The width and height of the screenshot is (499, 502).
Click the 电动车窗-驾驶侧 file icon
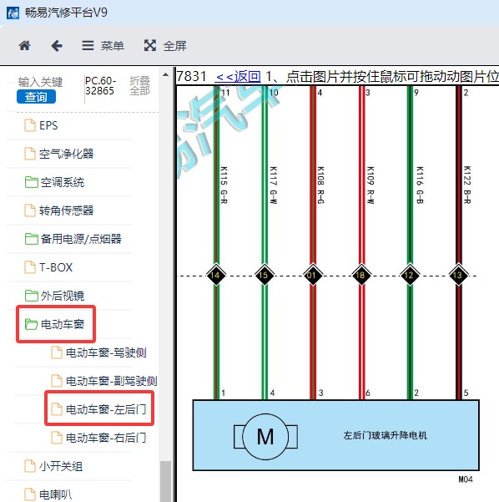(57, 352)
